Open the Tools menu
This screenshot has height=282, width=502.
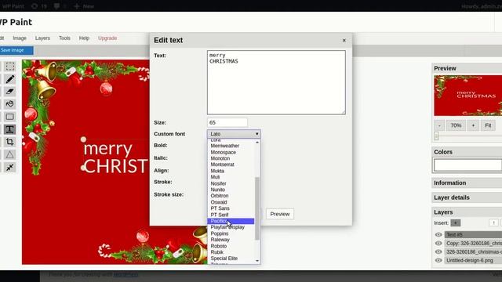(64, 38)
